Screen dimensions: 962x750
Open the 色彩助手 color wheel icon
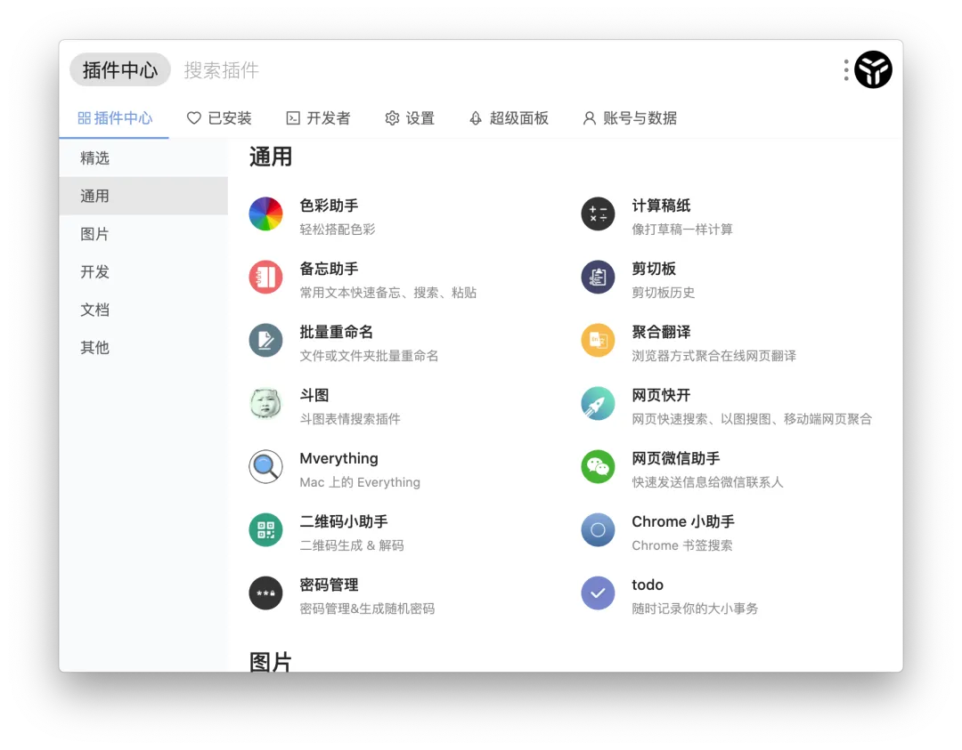pyautogui.click(x=265, y=214)
